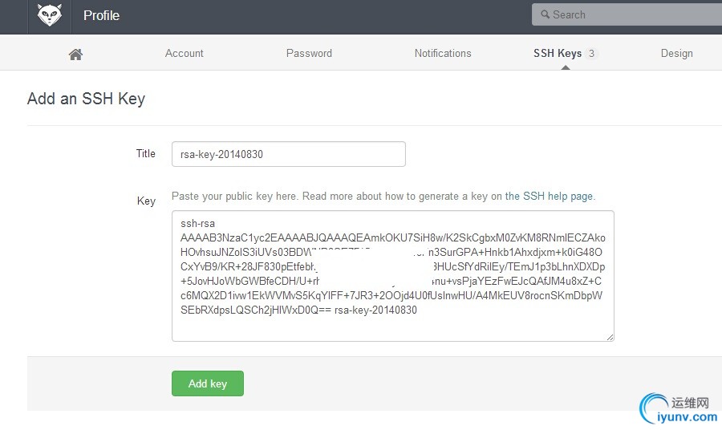Select the SSH Keys tab

(558, 54)
